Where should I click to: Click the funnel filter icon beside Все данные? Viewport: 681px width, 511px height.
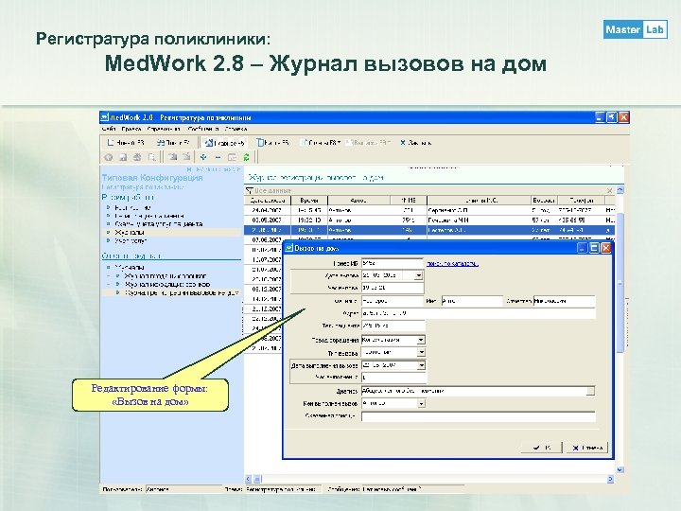pos(250,190)
